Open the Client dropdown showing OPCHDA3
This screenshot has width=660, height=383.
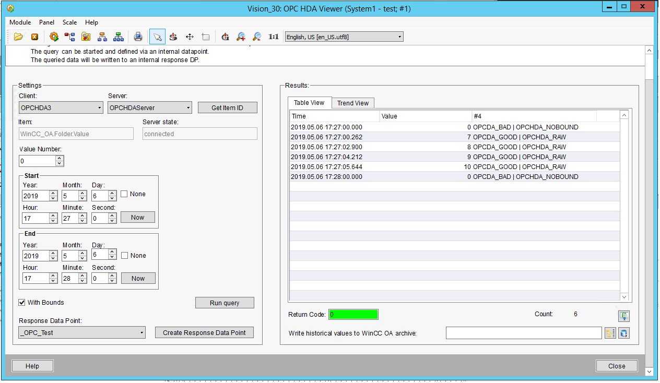61,107
